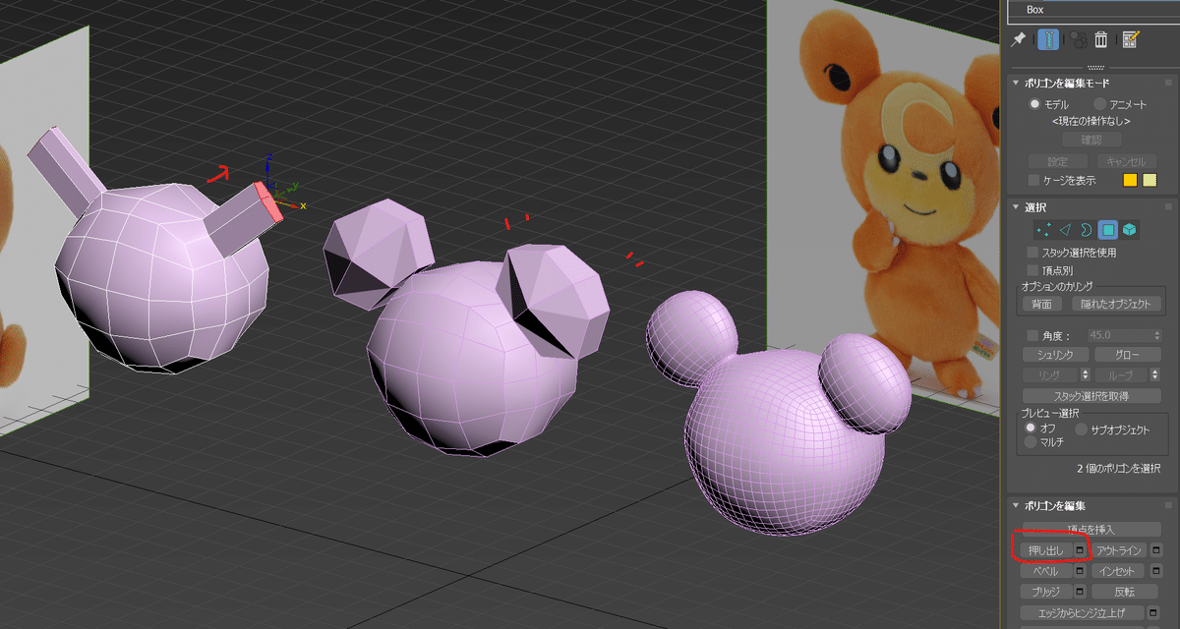Select Element sub-object level icon
The height and width of the screenshot is (629, 1180).
point(1130,229)
